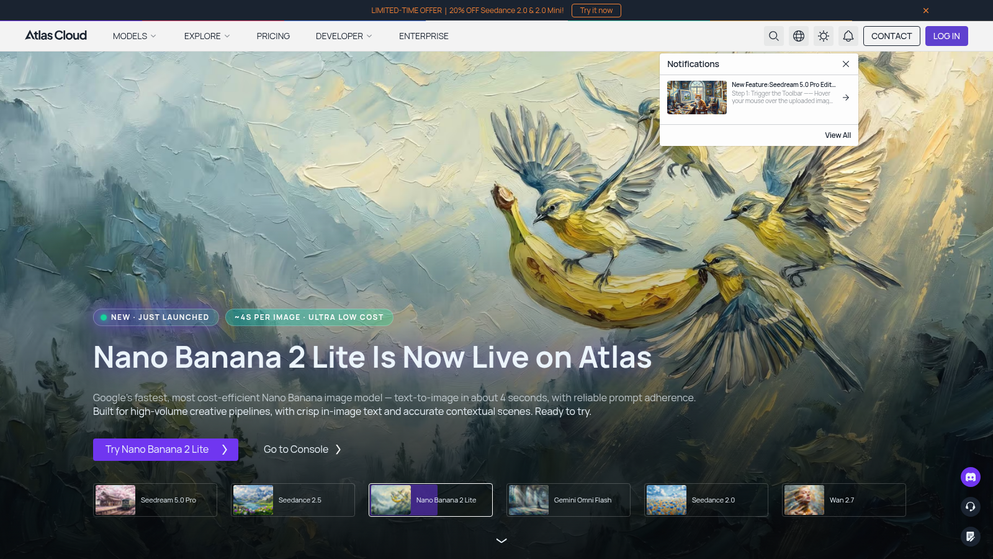The height and width of the screenshot is (559, 993).
Task: Open the notification thumbnail image
Action: (x=697, y=98)
